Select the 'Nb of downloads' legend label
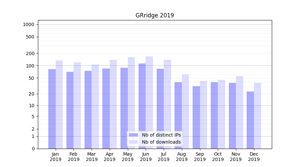302x167 pixels. (x=161, y=142)
